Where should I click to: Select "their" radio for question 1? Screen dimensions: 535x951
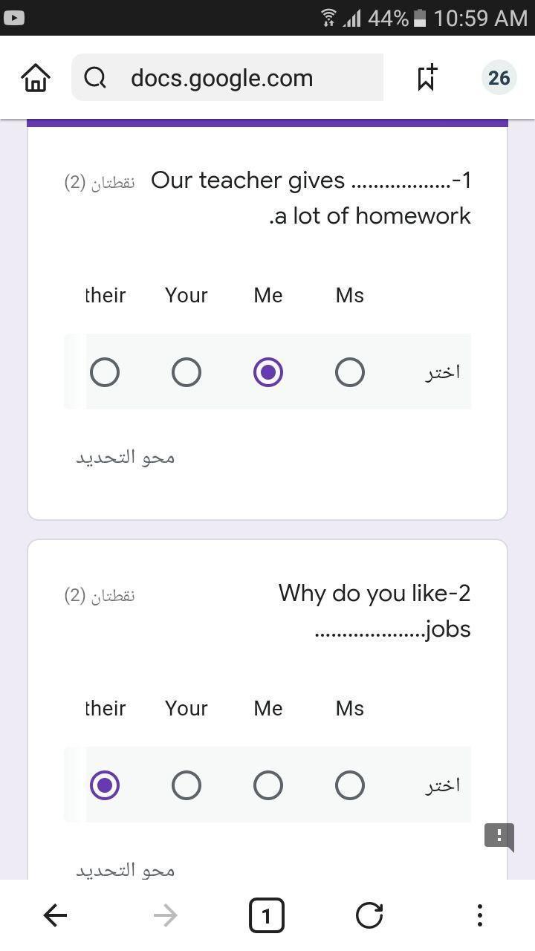point(105,372)
